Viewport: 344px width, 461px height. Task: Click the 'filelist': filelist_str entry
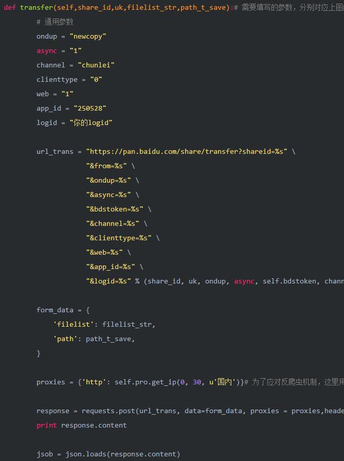[104, 324]
